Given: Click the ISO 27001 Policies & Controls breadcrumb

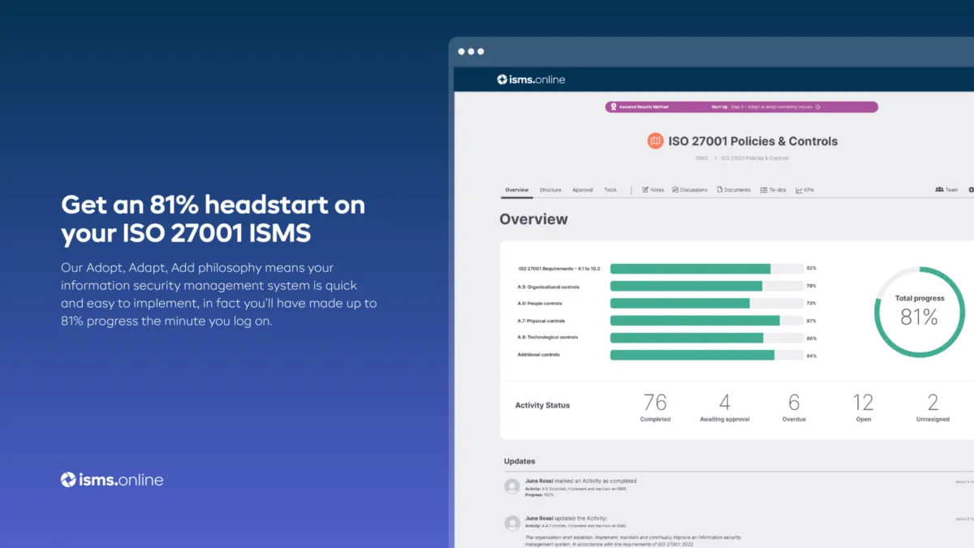Looking at the screenshot, I should click(754, 158).
